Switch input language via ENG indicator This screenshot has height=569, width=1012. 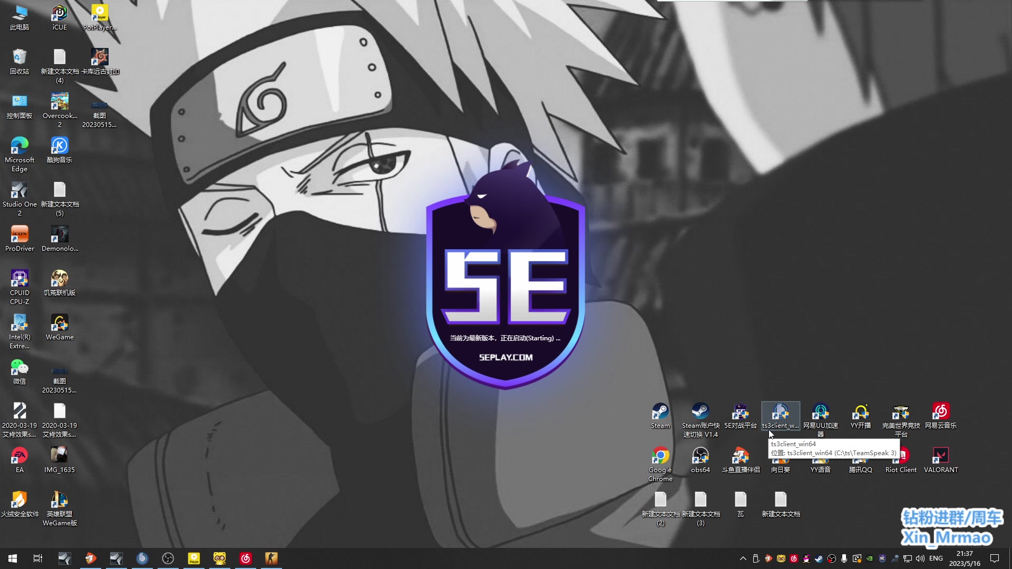[x=936, y=558]
